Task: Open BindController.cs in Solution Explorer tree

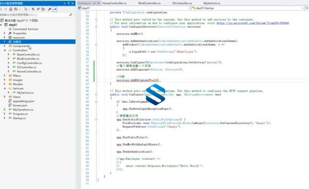Action: click(x=28, y=59)
